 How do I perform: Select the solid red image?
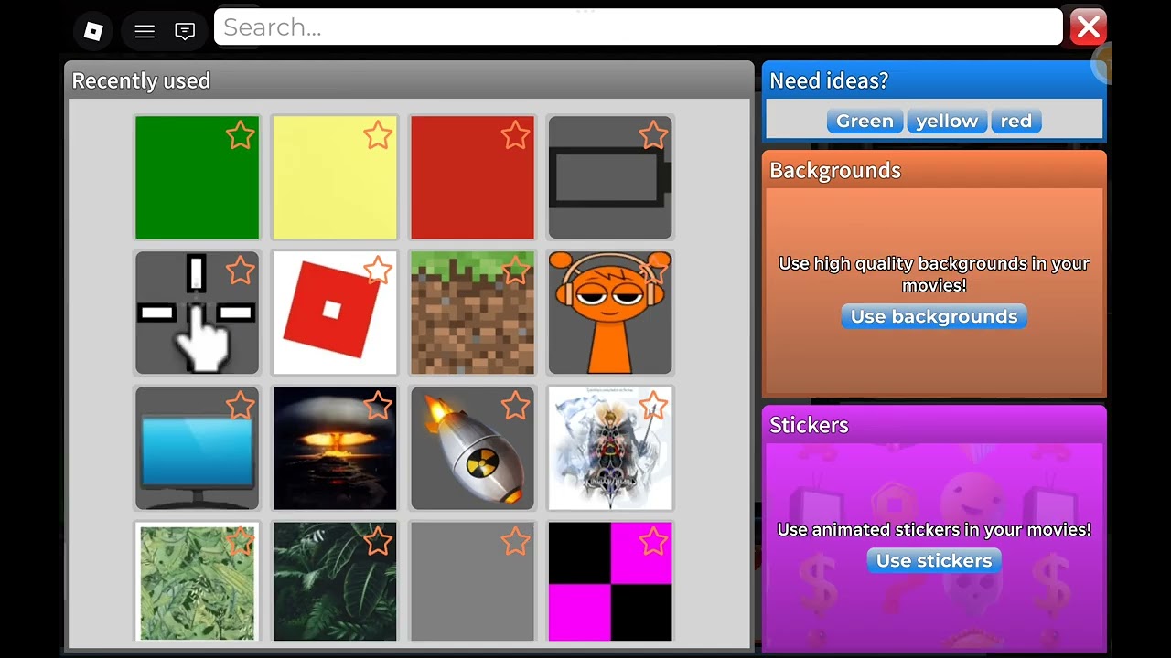point(472,177)
